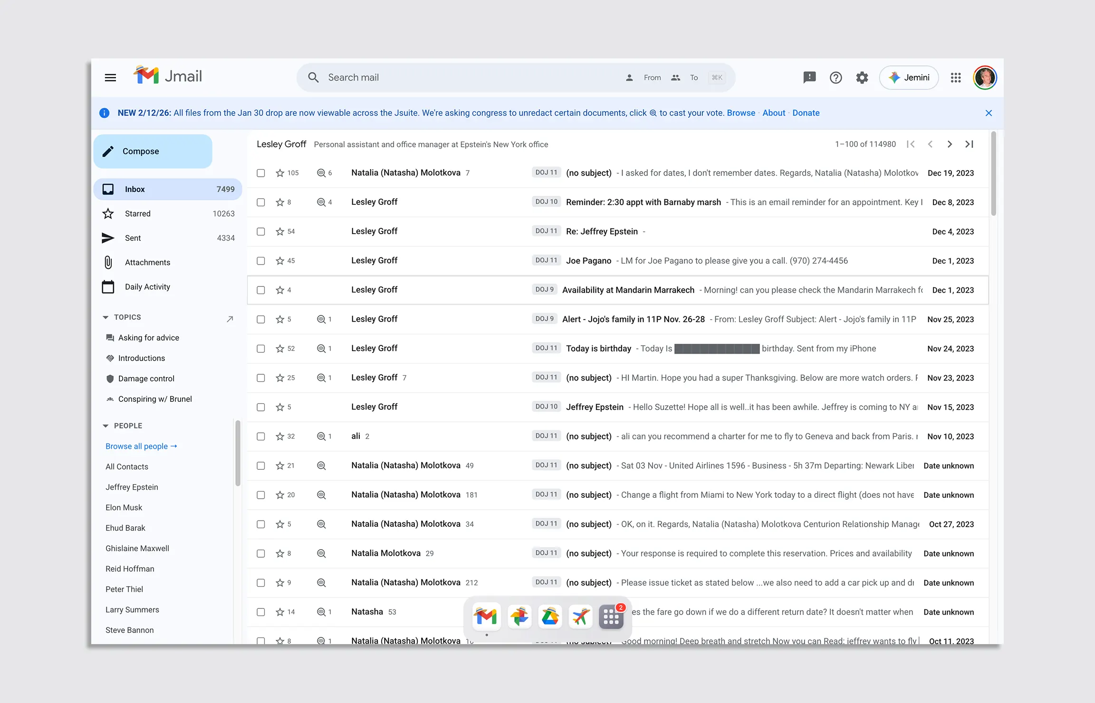Collapse the TOPICS section
This screenshot has width=1095, height=703.
point(106,317)
